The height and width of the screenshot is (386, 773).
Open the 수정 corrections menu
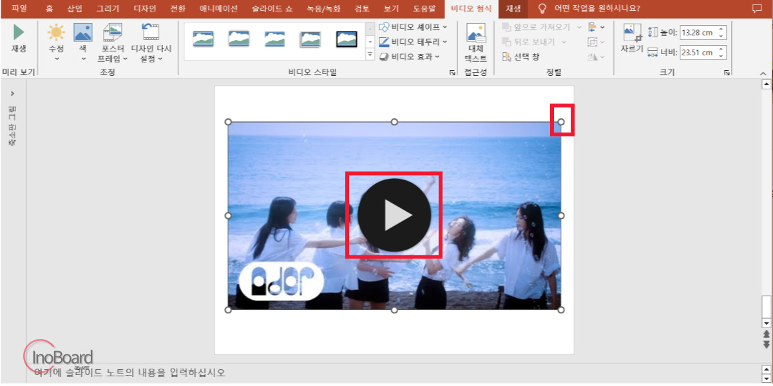point(57,42)
